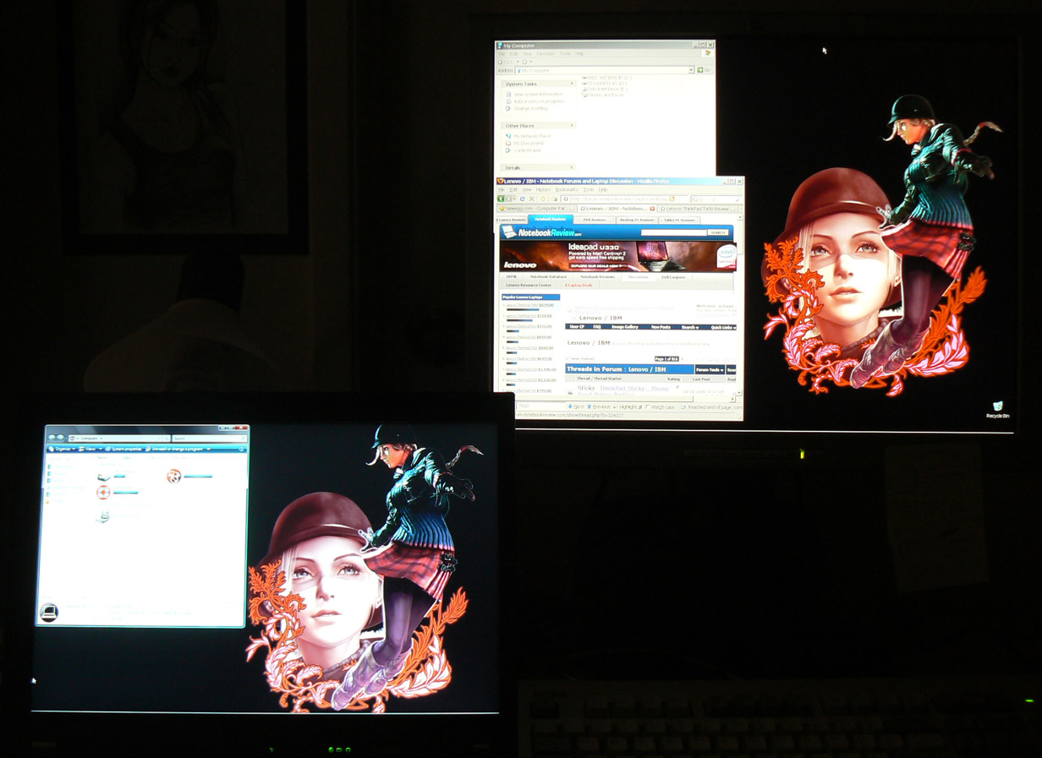Select Desktop PC Reviews site tab

tap(637, 220)
